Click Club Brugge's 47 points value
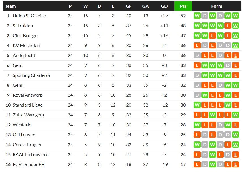This screenshot has width=244, height=172. click(183, 36)
